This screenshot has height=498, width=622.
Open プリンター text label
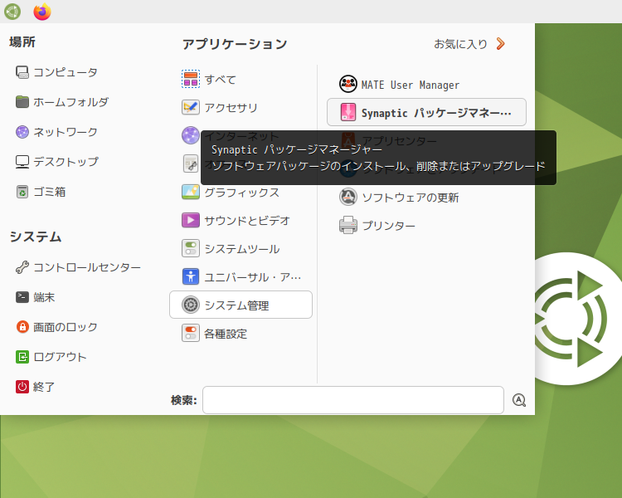pos(389,226)
